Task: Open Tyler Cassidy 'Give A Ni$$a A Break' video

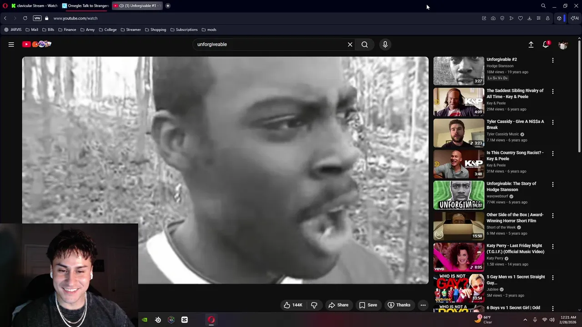Action: [x=459, y=133]
